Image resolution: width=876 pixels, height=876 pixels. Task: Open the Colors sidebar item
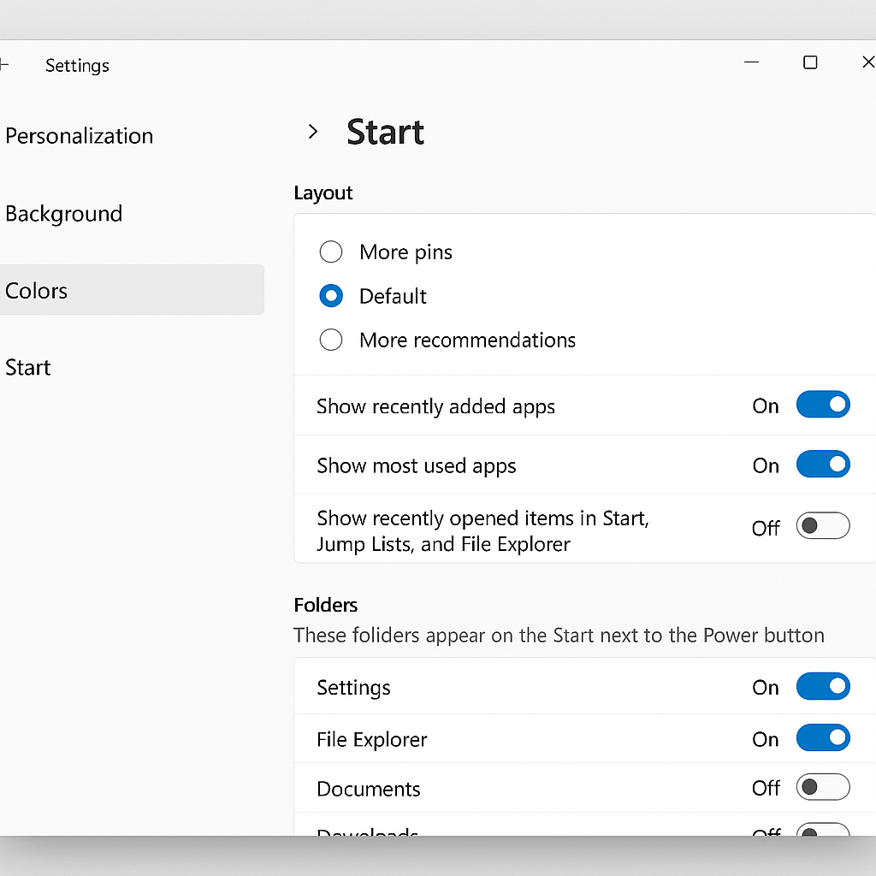(132, 290)
